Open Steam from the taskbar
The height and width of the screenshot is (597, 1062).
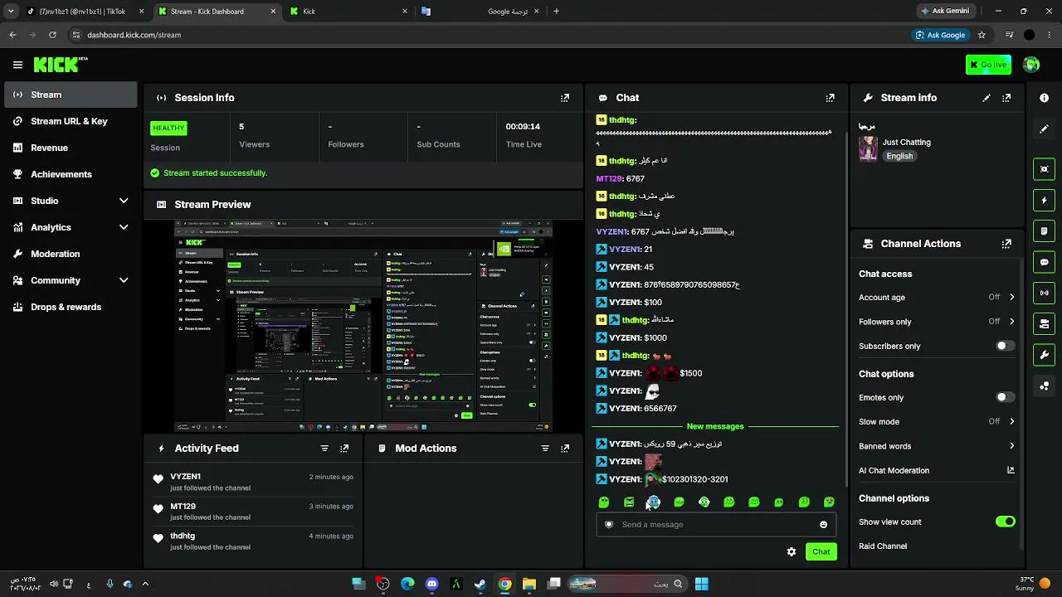[480, 584]
